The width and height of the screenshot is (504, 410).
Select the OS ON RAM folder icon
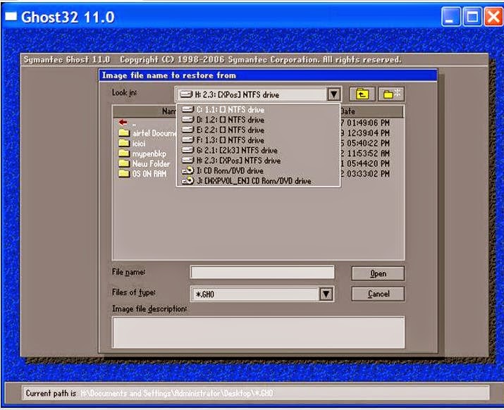click(124, 174)
